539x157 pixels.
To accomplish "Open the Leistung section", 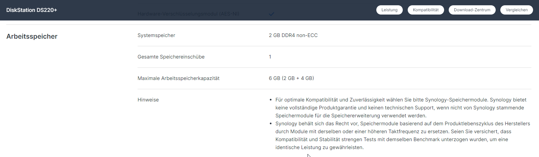I will [x=390, y=10].
